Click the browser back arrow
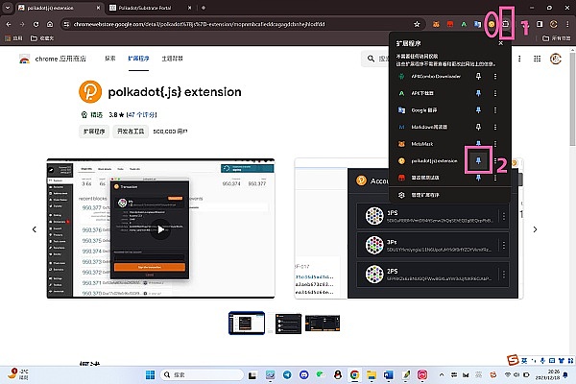The width and height of the screenshot is (576, 384). point(9,24)
